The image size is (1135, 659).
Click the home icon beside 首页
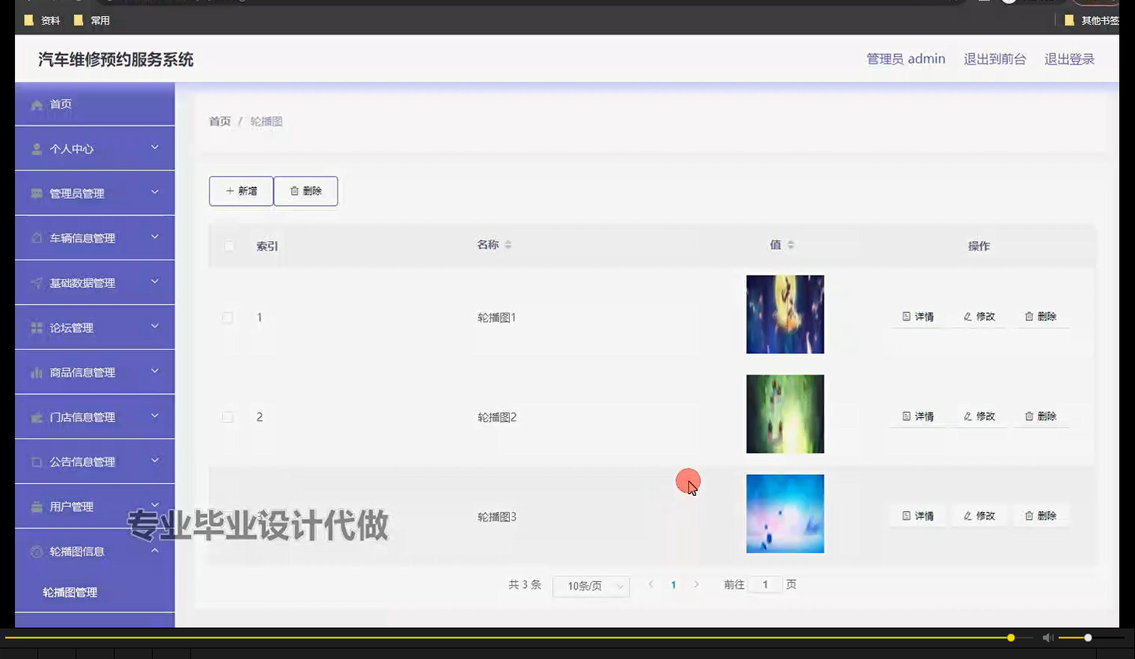[36, 105]
